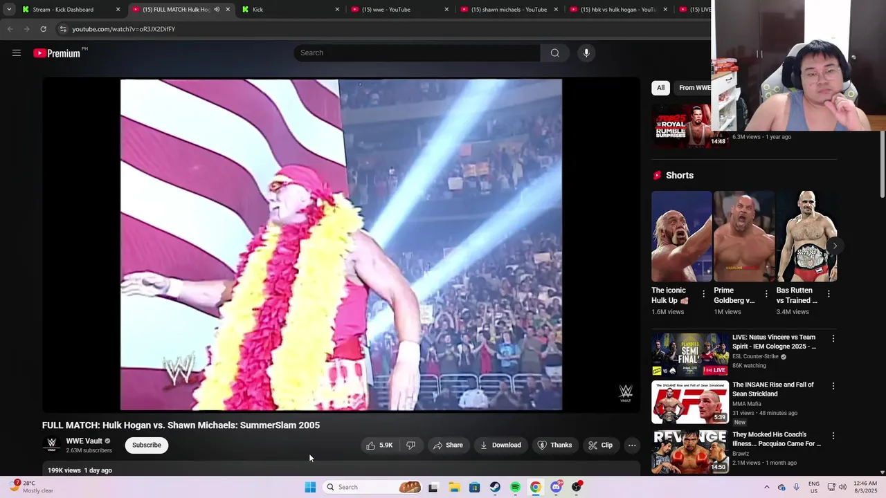Viewport: 886px width, 498px height.
Task: Select the All filter chip
Action: [x=661, y=87]
